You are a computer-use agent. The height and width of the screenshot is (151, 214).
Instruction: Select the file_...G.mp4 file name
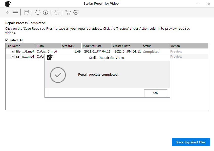pos(25,52)
